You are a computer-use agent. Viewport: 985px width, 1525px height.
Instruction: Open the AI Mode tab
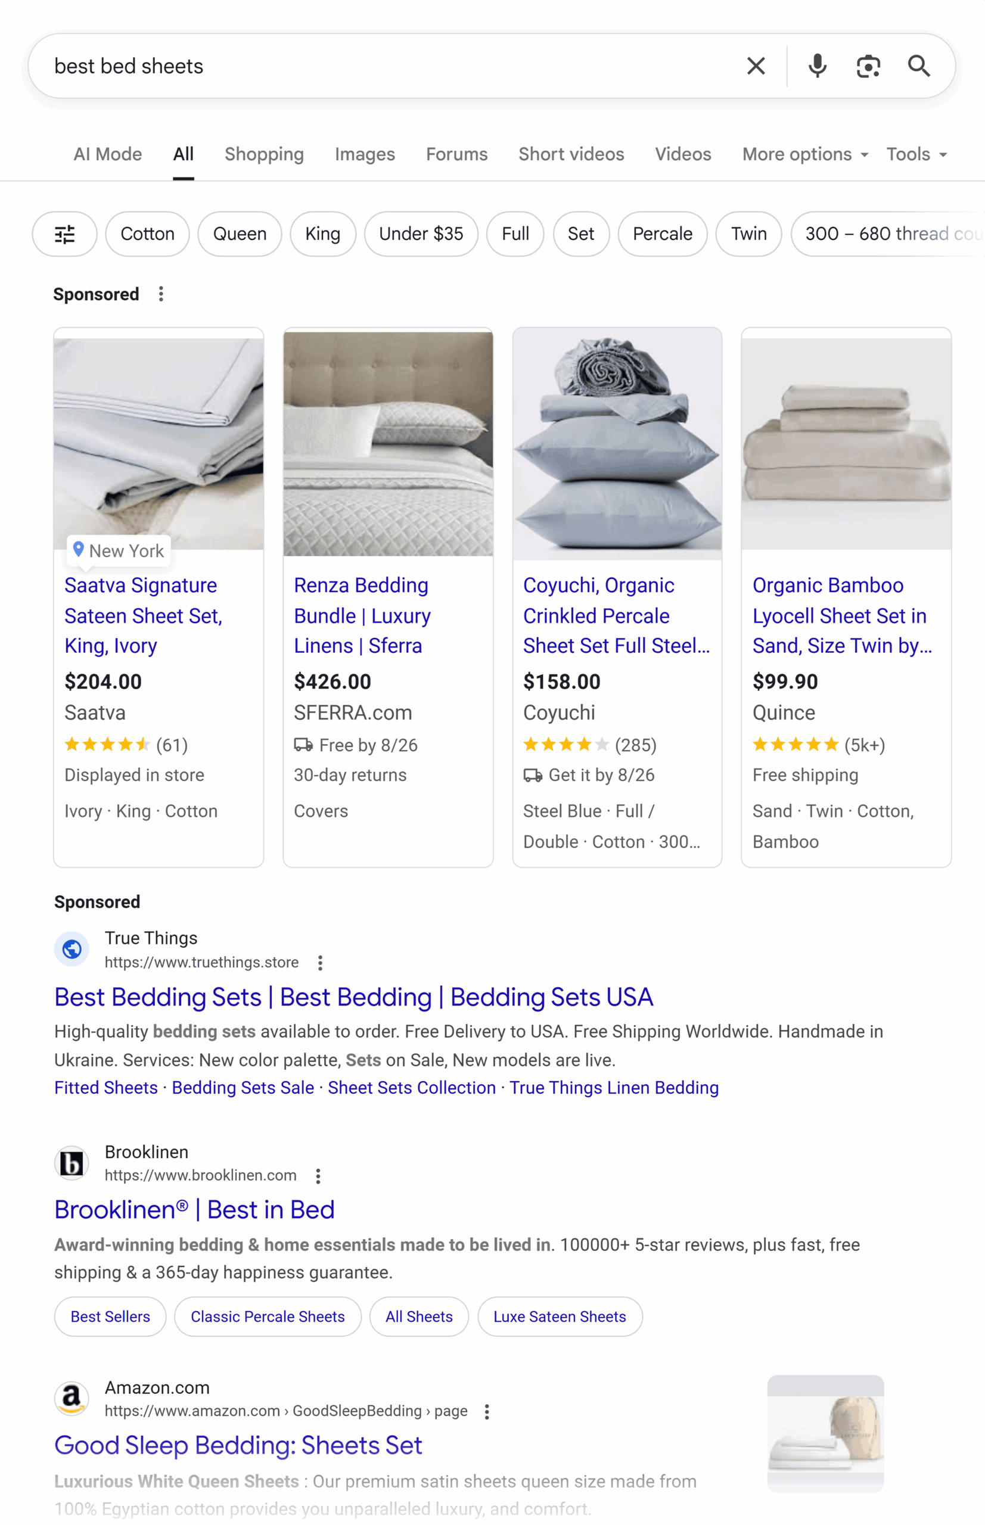pos(107,154)
